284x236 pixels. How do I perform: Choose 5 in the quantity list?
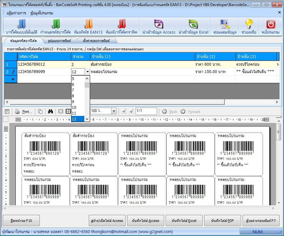point(78,79)
